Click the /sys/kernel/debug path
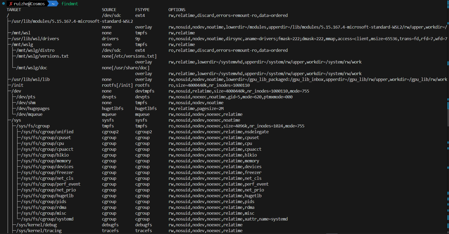Screen dimensions: 449x234 tap(37, 225)
